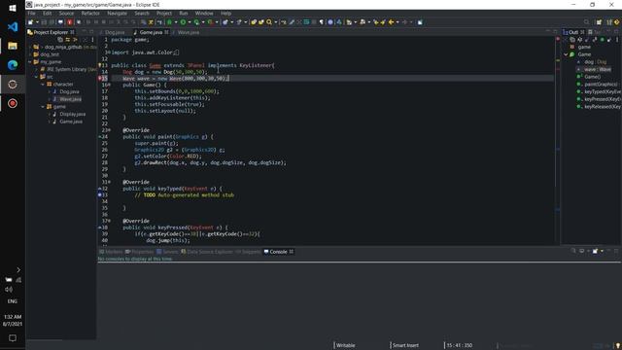Switch to the Dog.java editor tab

click(x=115, y=32)
